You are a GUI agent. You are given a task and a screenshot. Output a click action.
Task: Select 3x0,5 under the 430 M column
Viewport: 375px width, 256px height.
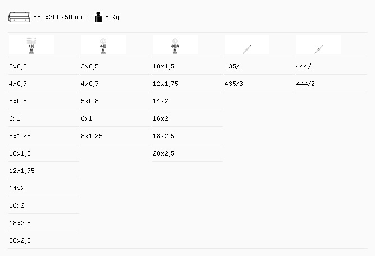18,66
